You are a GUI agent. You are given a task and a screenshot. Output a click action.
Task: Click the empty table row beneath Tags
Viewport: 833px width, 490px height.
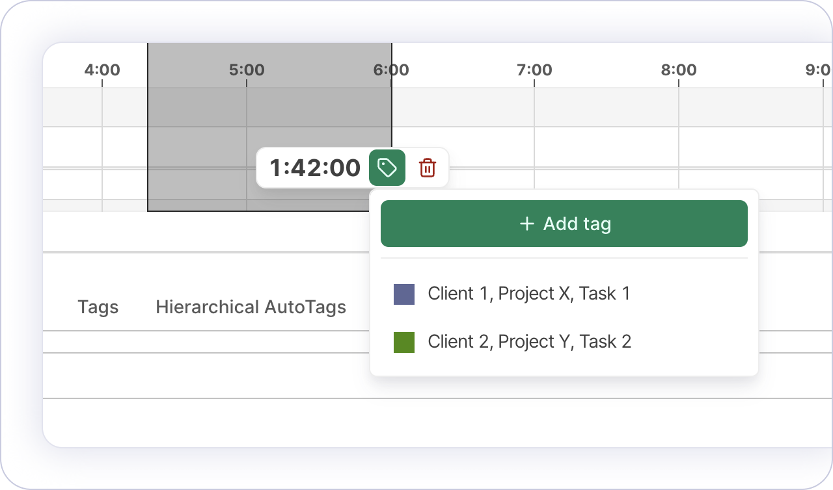(x=195, y=376)
